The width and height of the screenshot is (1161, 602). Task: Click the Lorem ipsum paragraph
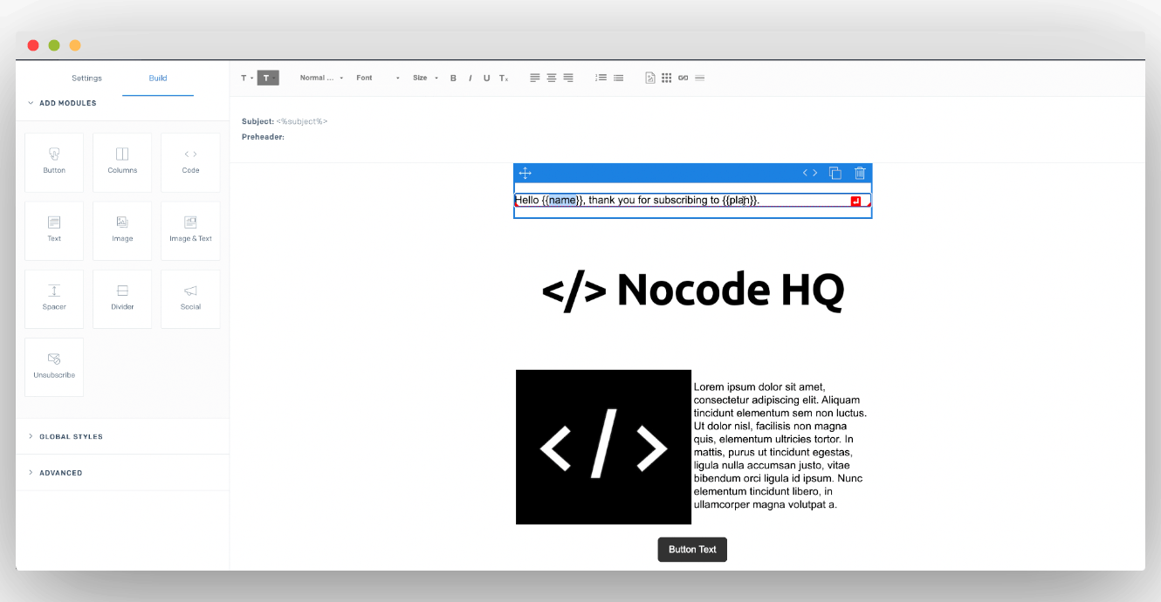[x=780, y=445]
